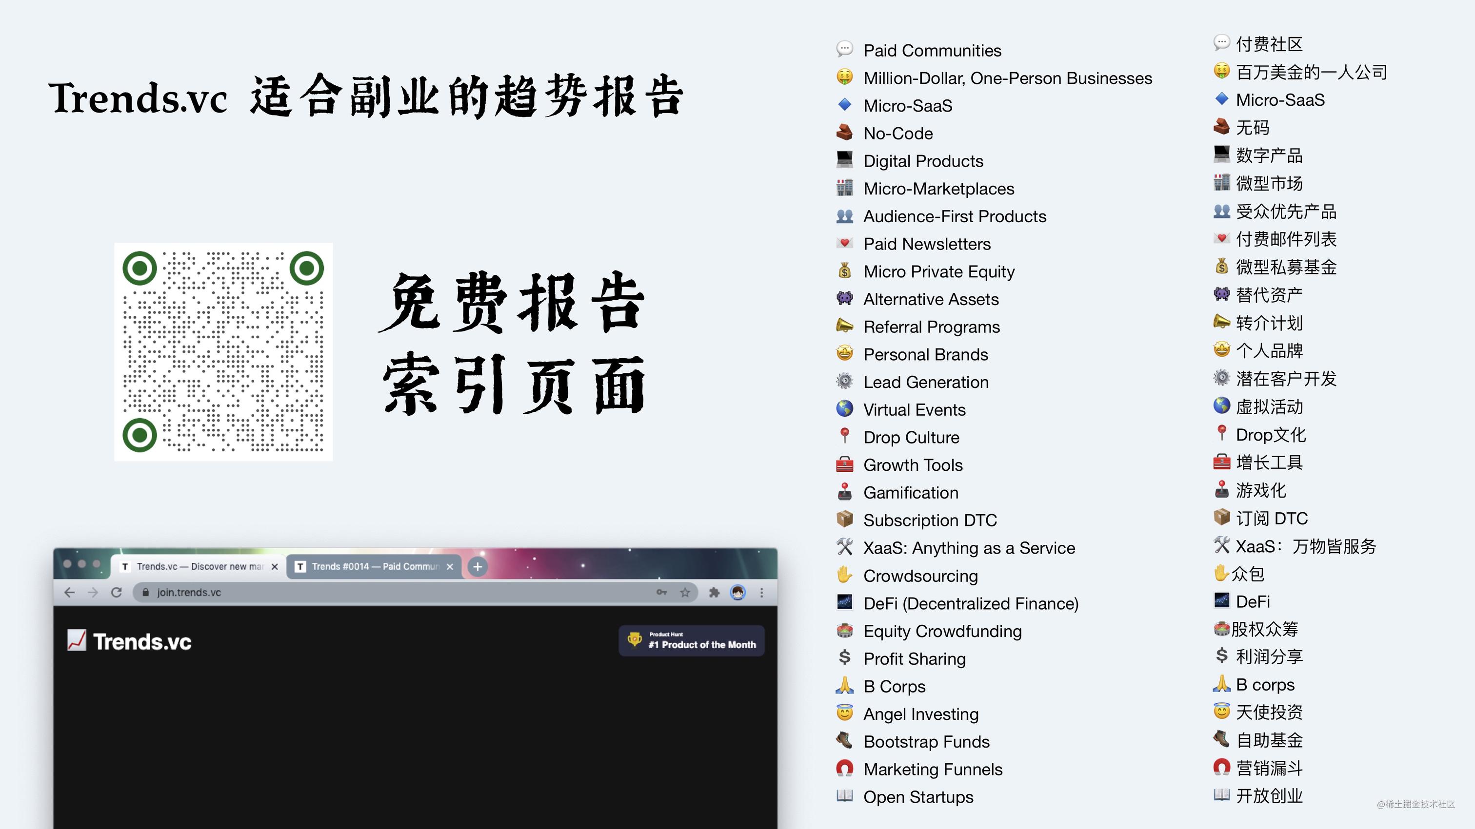Click the building icon beside Micro-Marketplaces
1475x829 pixels.
(x=844, y=188)
